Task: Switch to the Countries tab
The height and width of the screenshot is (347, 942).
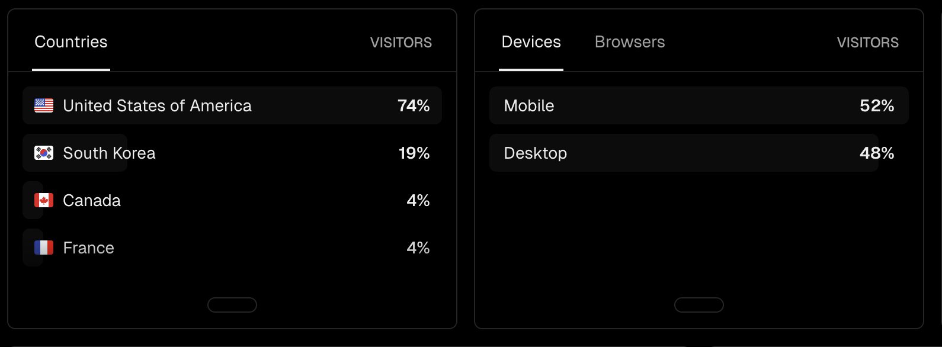Action: [71, 42]
